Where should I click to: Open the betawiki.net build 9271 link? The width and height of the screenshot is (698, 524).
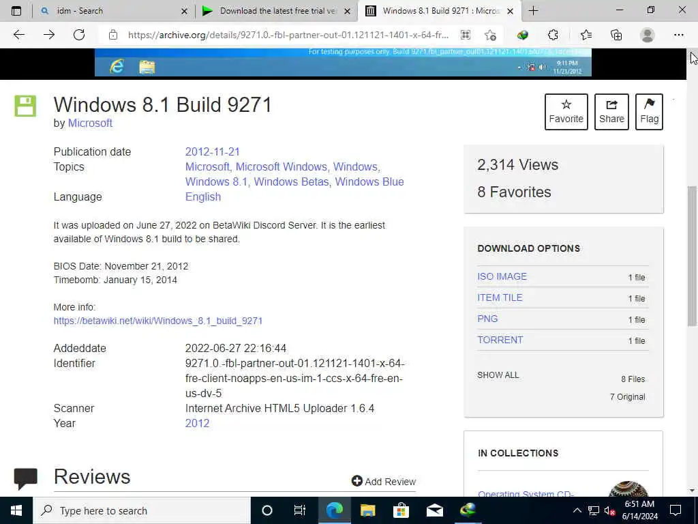tap(158, 321)
